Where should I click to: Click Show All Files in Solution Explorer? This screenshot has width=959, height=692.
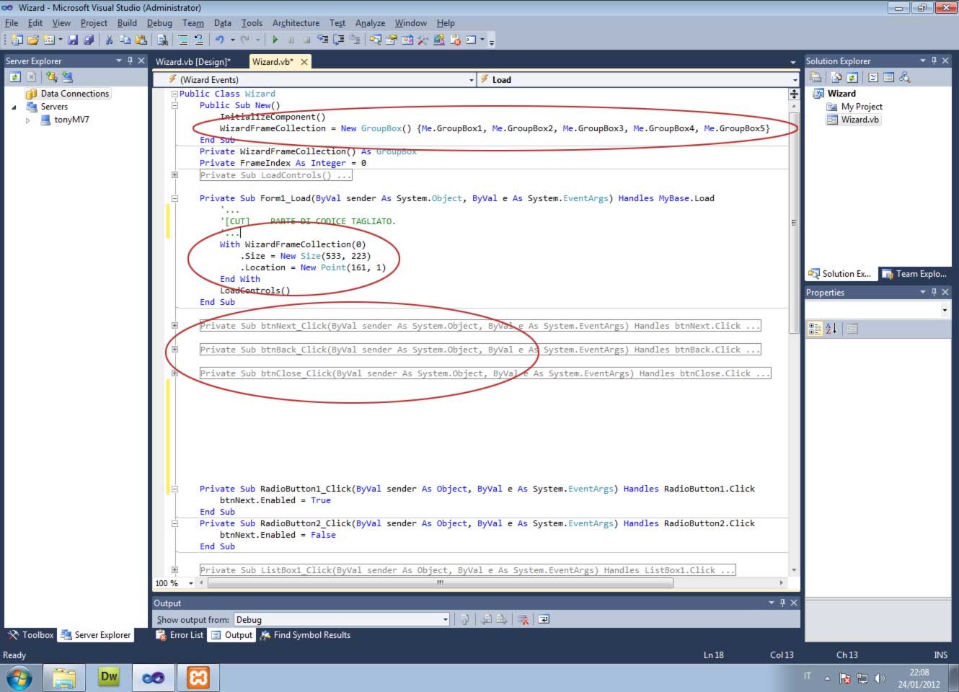836,77
